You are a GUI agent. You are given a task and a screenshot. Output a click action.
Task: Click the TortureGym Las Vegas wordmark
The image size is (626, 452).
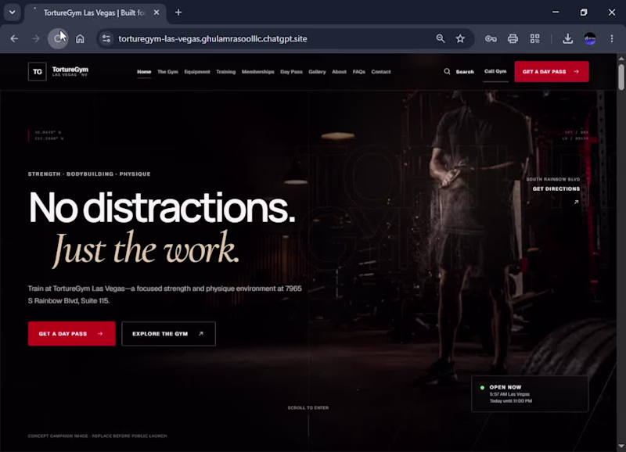pyautogui.click(x=70, y=71)
